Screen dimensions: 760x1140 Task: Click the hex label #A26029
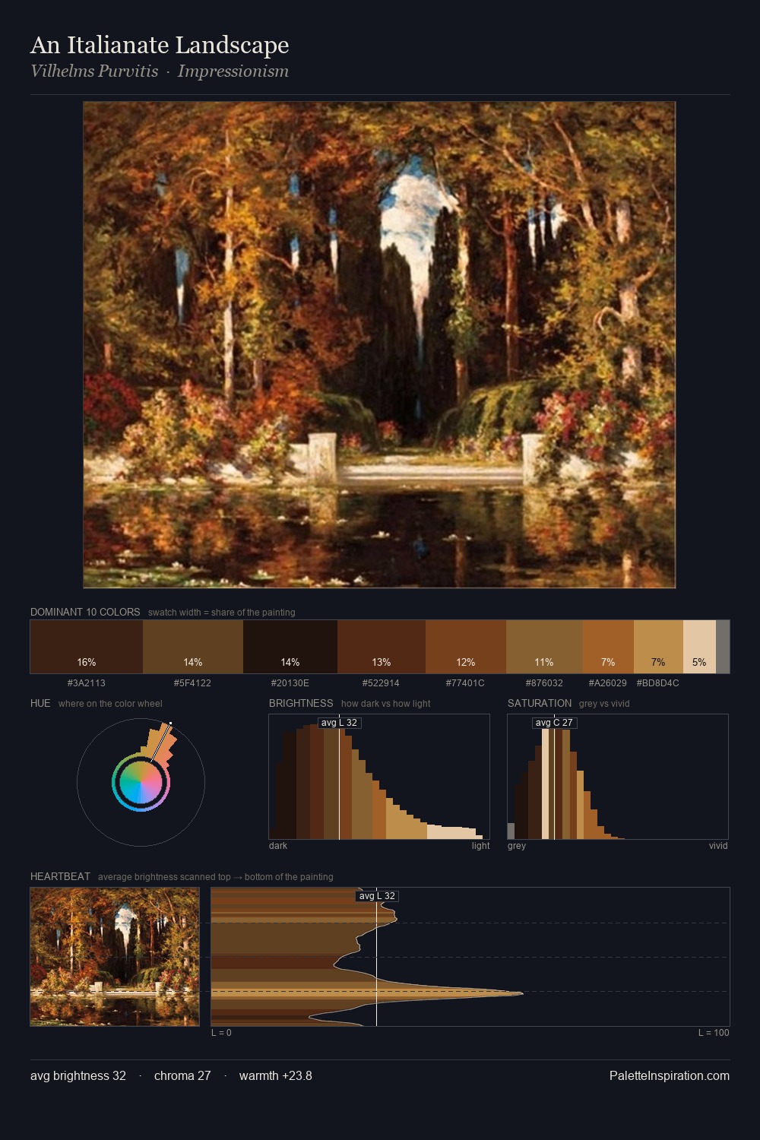(608, 683)
